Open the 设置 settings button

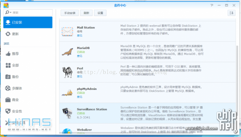[x=100, y=13]
